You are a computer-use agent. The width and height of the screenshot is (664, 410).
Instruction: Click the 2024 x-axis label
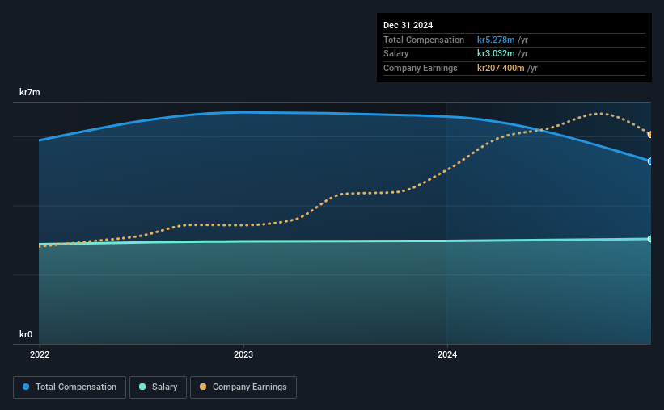[447, 354]
